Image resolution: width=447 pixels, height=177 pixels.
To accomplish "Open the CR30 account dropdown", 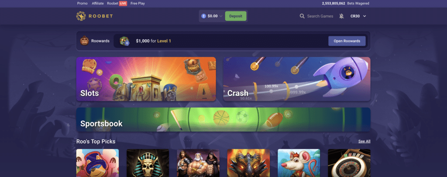I will tap(358, 16).
